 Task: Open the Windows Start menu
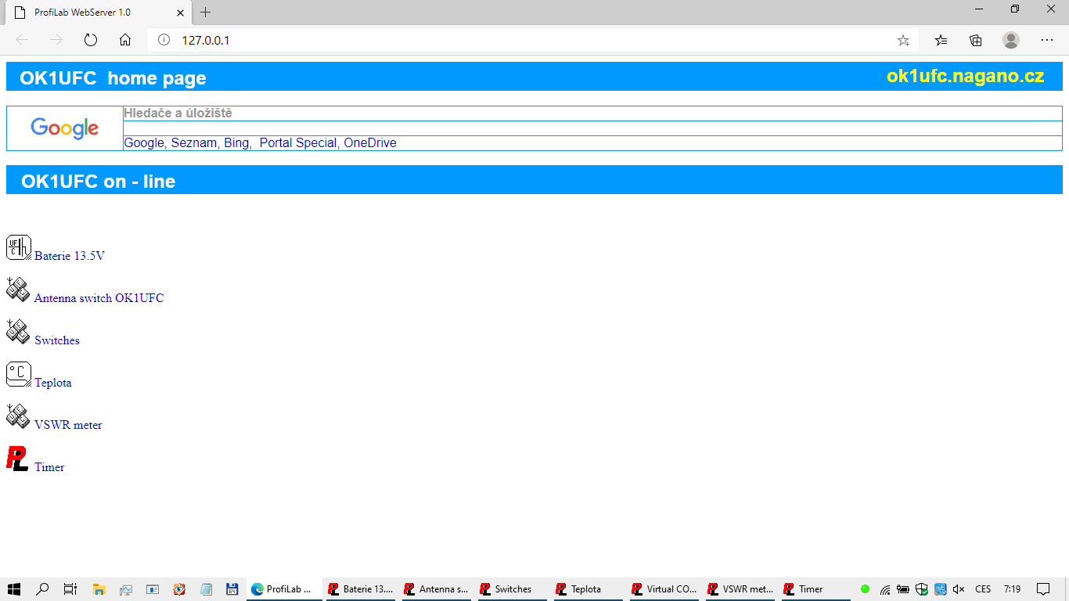(x=13, y=589)
